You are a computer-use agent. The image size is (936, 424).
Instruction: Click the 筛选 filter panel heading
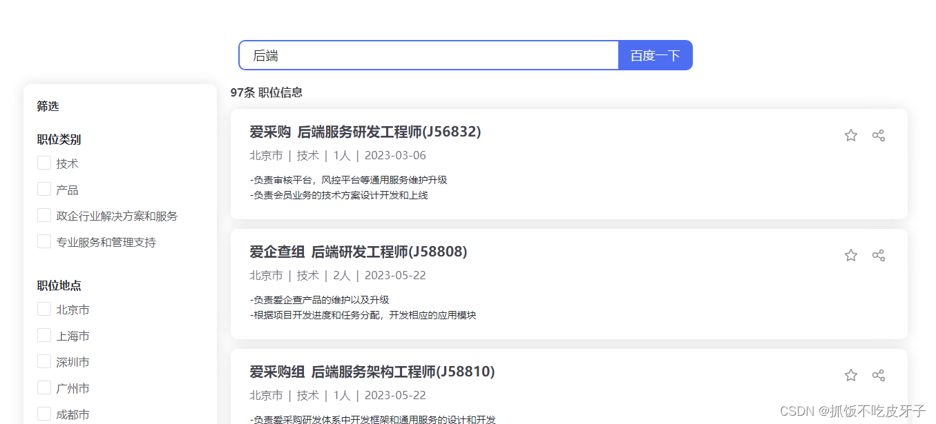[x=48, y=106]
